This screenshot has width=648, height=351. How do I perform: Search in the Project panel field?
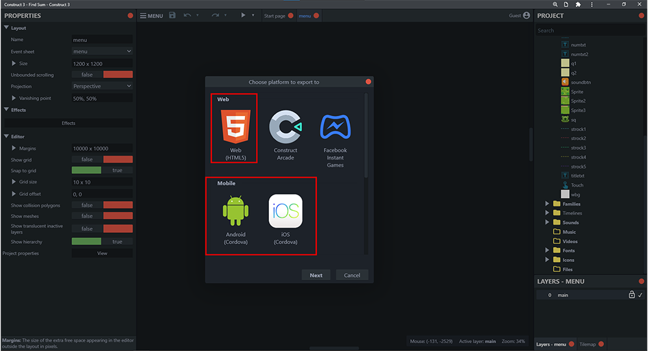click(590, 30)
